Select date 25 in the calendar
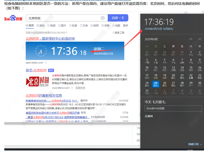This screenshot has height=152, width=204. click(156, 84)
